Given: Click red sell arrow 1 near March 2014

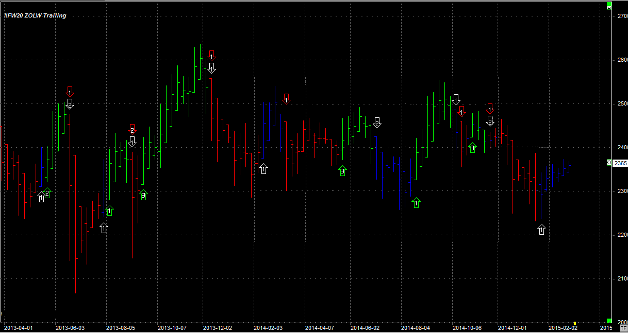Looking at the screenshot, I should [x=286, y=98].
